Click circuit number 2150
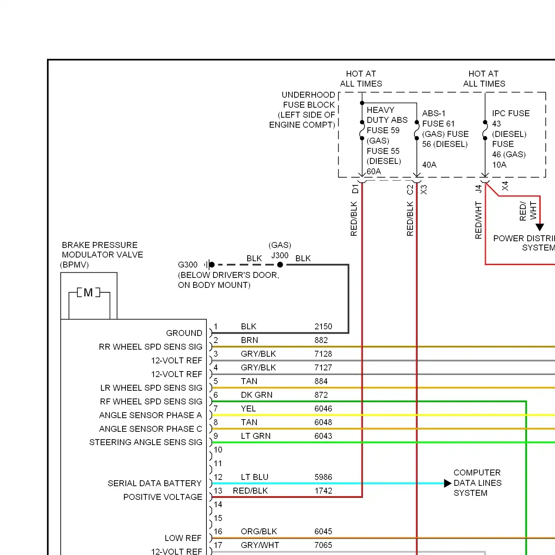This screenshot has height=555, width=555. click(323, 326)
